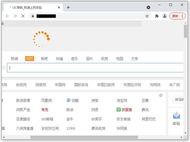
Task: Select the 视频 search tab
Action: 104,59
